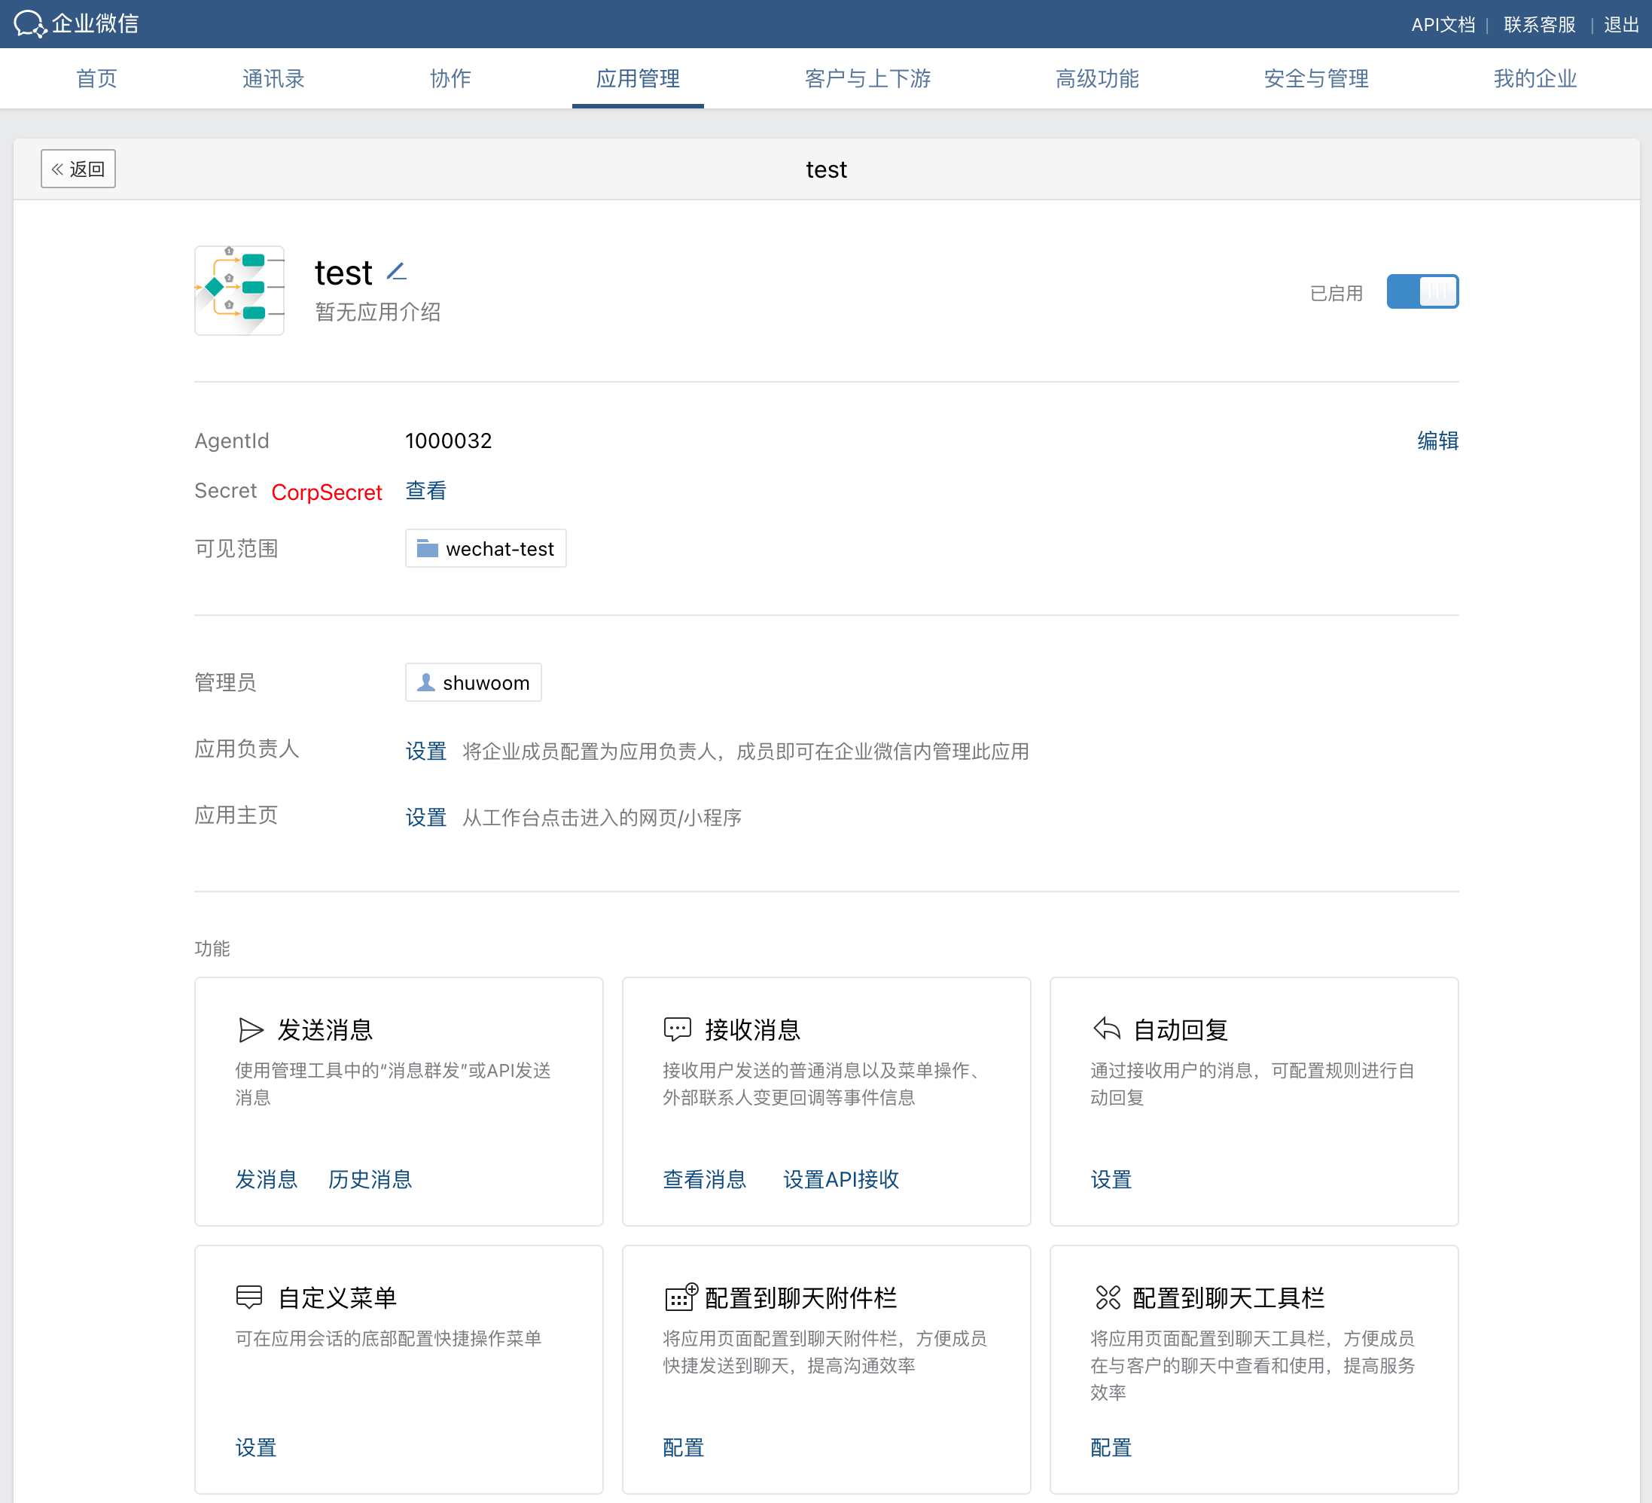Click the 配置到聊天附件栏 icon
Viewport: 1652px width, 1503px height.
[x=680, y=1297]
